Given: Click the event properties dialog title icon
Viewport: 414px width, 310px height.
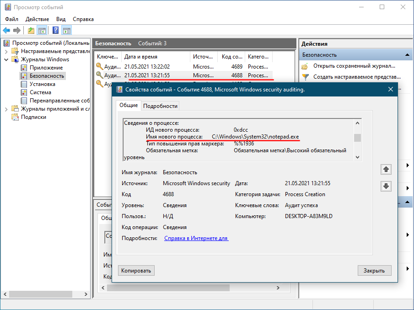Looking at the screenshot, I should pos(119,90).
